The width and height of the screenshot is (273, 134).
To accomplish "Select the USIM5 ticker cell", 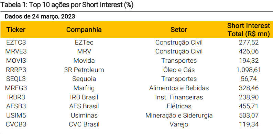I will 16,115.
